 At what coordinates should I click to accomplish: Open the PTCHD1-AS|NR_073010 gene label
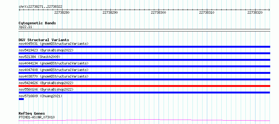(37, 117)
